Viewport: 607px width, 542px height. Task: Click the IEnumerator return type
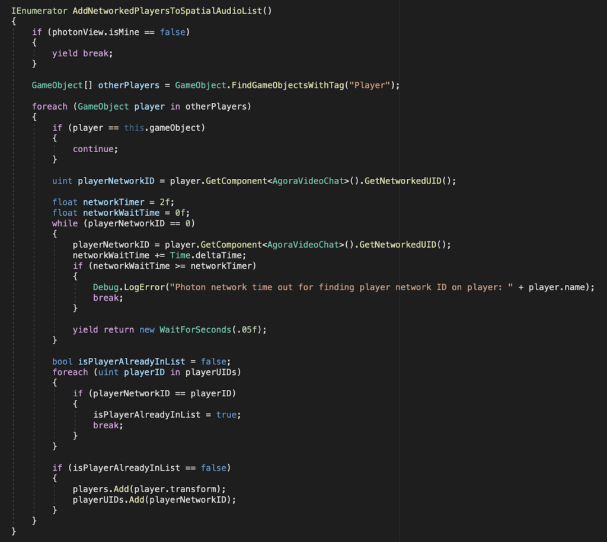click(39, 11)
